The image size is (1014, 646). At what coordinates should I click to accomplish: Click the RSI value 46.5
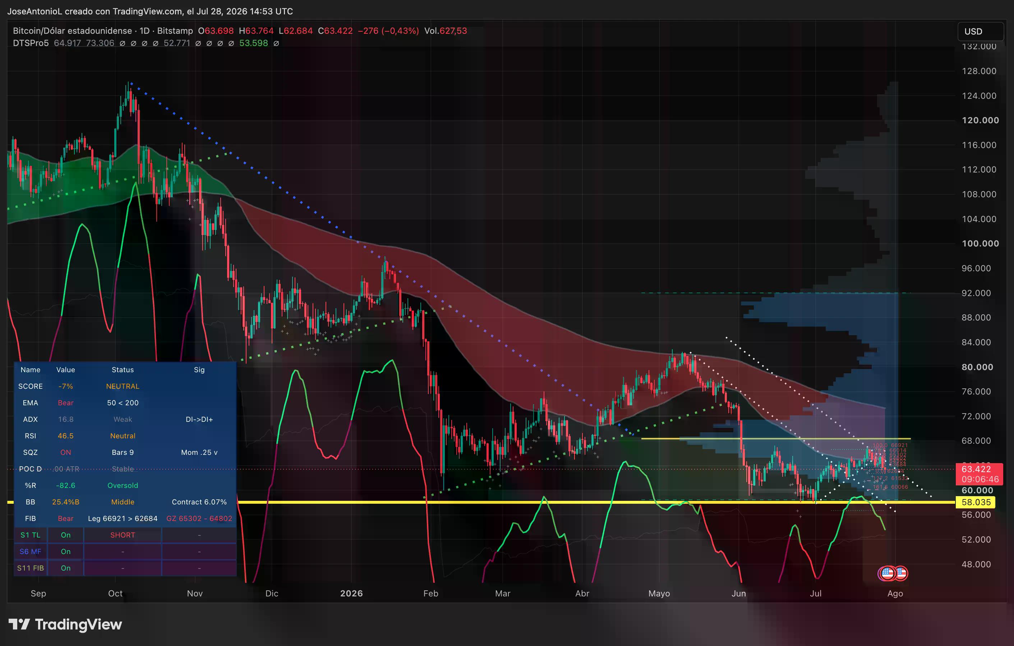click(66, 436)
